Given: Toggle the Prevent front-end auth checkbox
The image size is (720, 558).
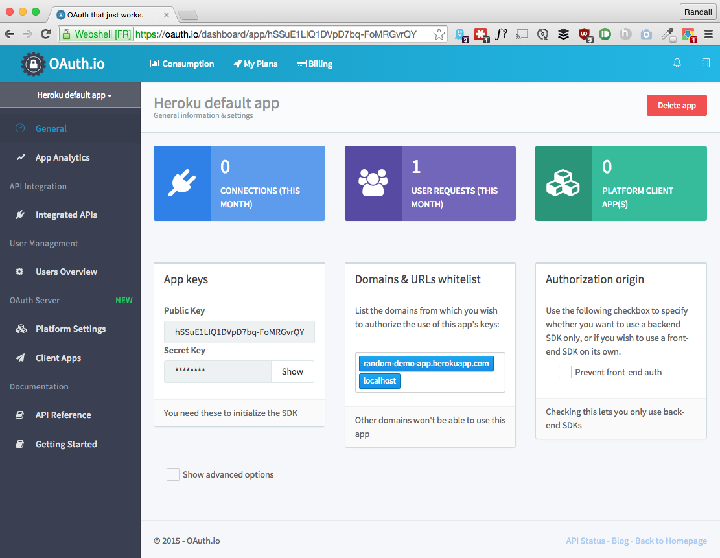Looking at the screenshot, I should pyautogui.click(x=565, y=372).
